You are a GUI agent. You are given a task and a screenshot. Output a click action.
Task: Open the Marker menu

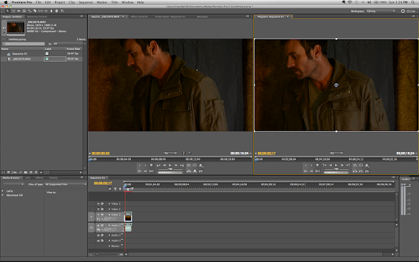click(x=102, y=2)
